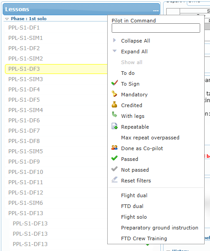
Task: Filter lessons by Not passed
Action: [135, 170]
